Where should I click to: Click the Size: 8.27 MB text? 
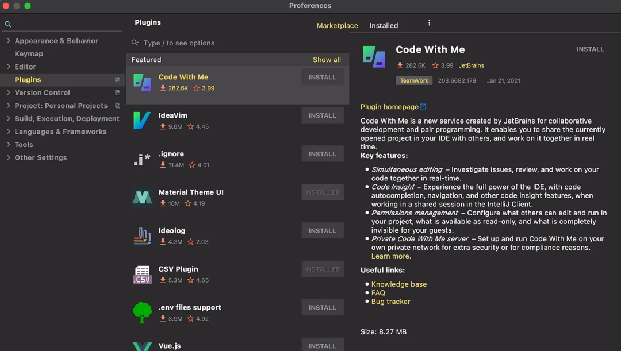pyautogui.click(x=384, y=332)
